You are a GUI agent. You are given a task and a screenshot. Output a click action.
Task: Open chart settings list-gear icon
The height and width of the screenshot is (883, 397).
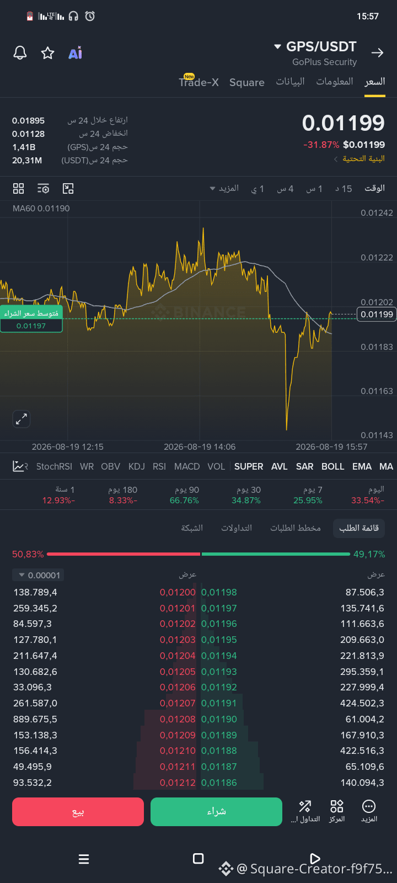click(43, 189)
